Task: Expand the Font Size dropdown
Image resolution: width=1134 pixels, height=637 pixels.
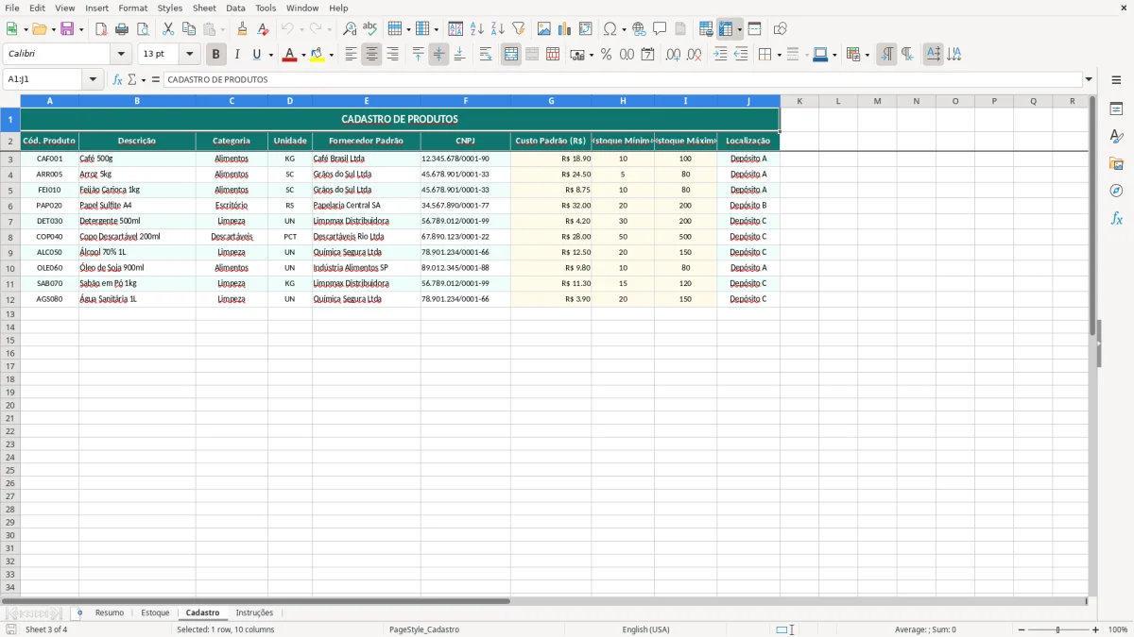Action: [x=190, y=55]
